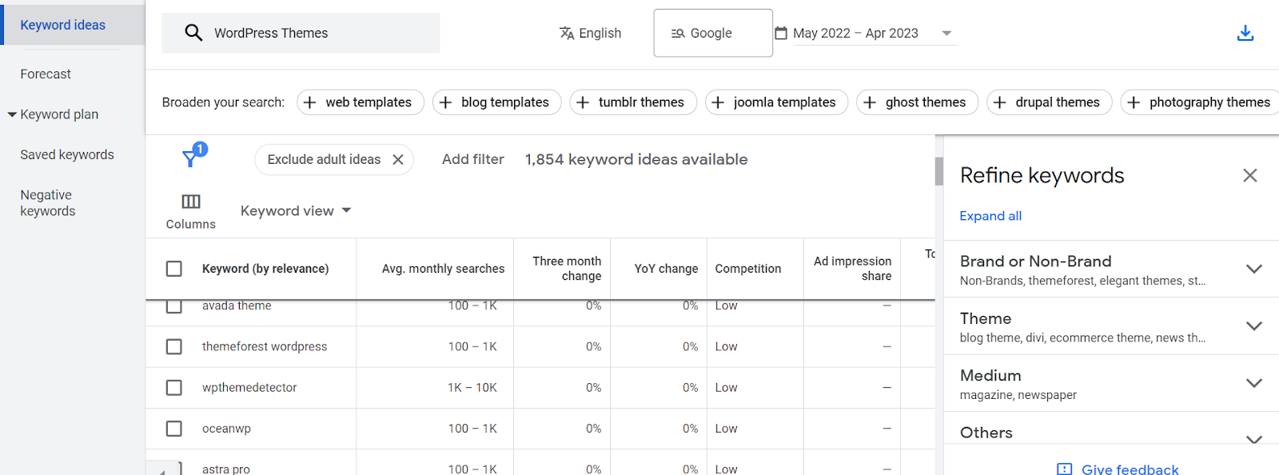Image resolution: width=1279 pixels, height=475 pixels.
Task: Click the oceanwp keyword
Action: pyautogui.click(x=226, y=429)
